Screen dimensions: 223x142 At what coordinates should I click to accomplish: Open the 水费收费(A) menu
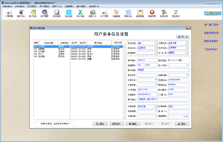tap(7, 6)
